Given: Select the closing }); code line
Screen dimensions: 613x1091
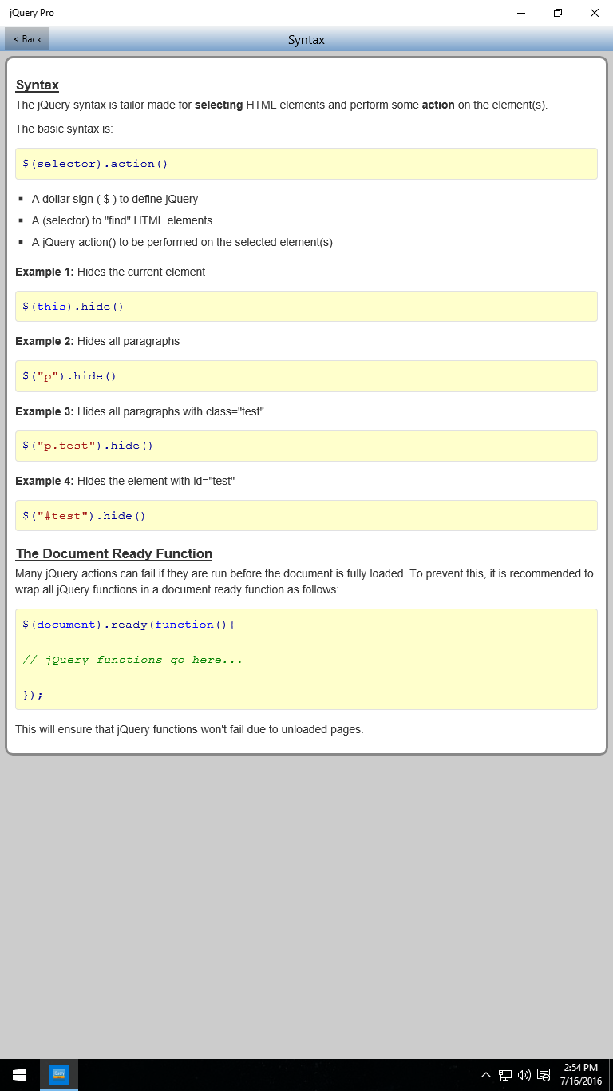Looking at the screenshot, I should (x=33, y=695).
